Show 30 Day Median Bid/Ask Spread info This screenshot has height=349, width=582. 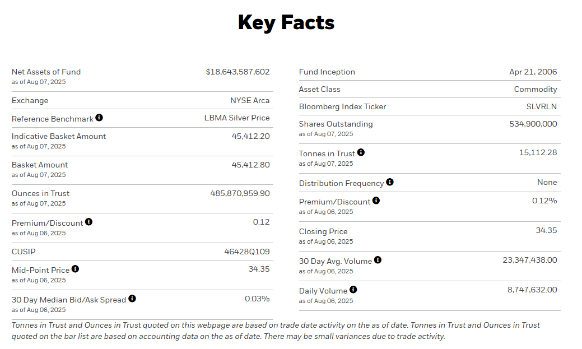[x=132, y=299]
